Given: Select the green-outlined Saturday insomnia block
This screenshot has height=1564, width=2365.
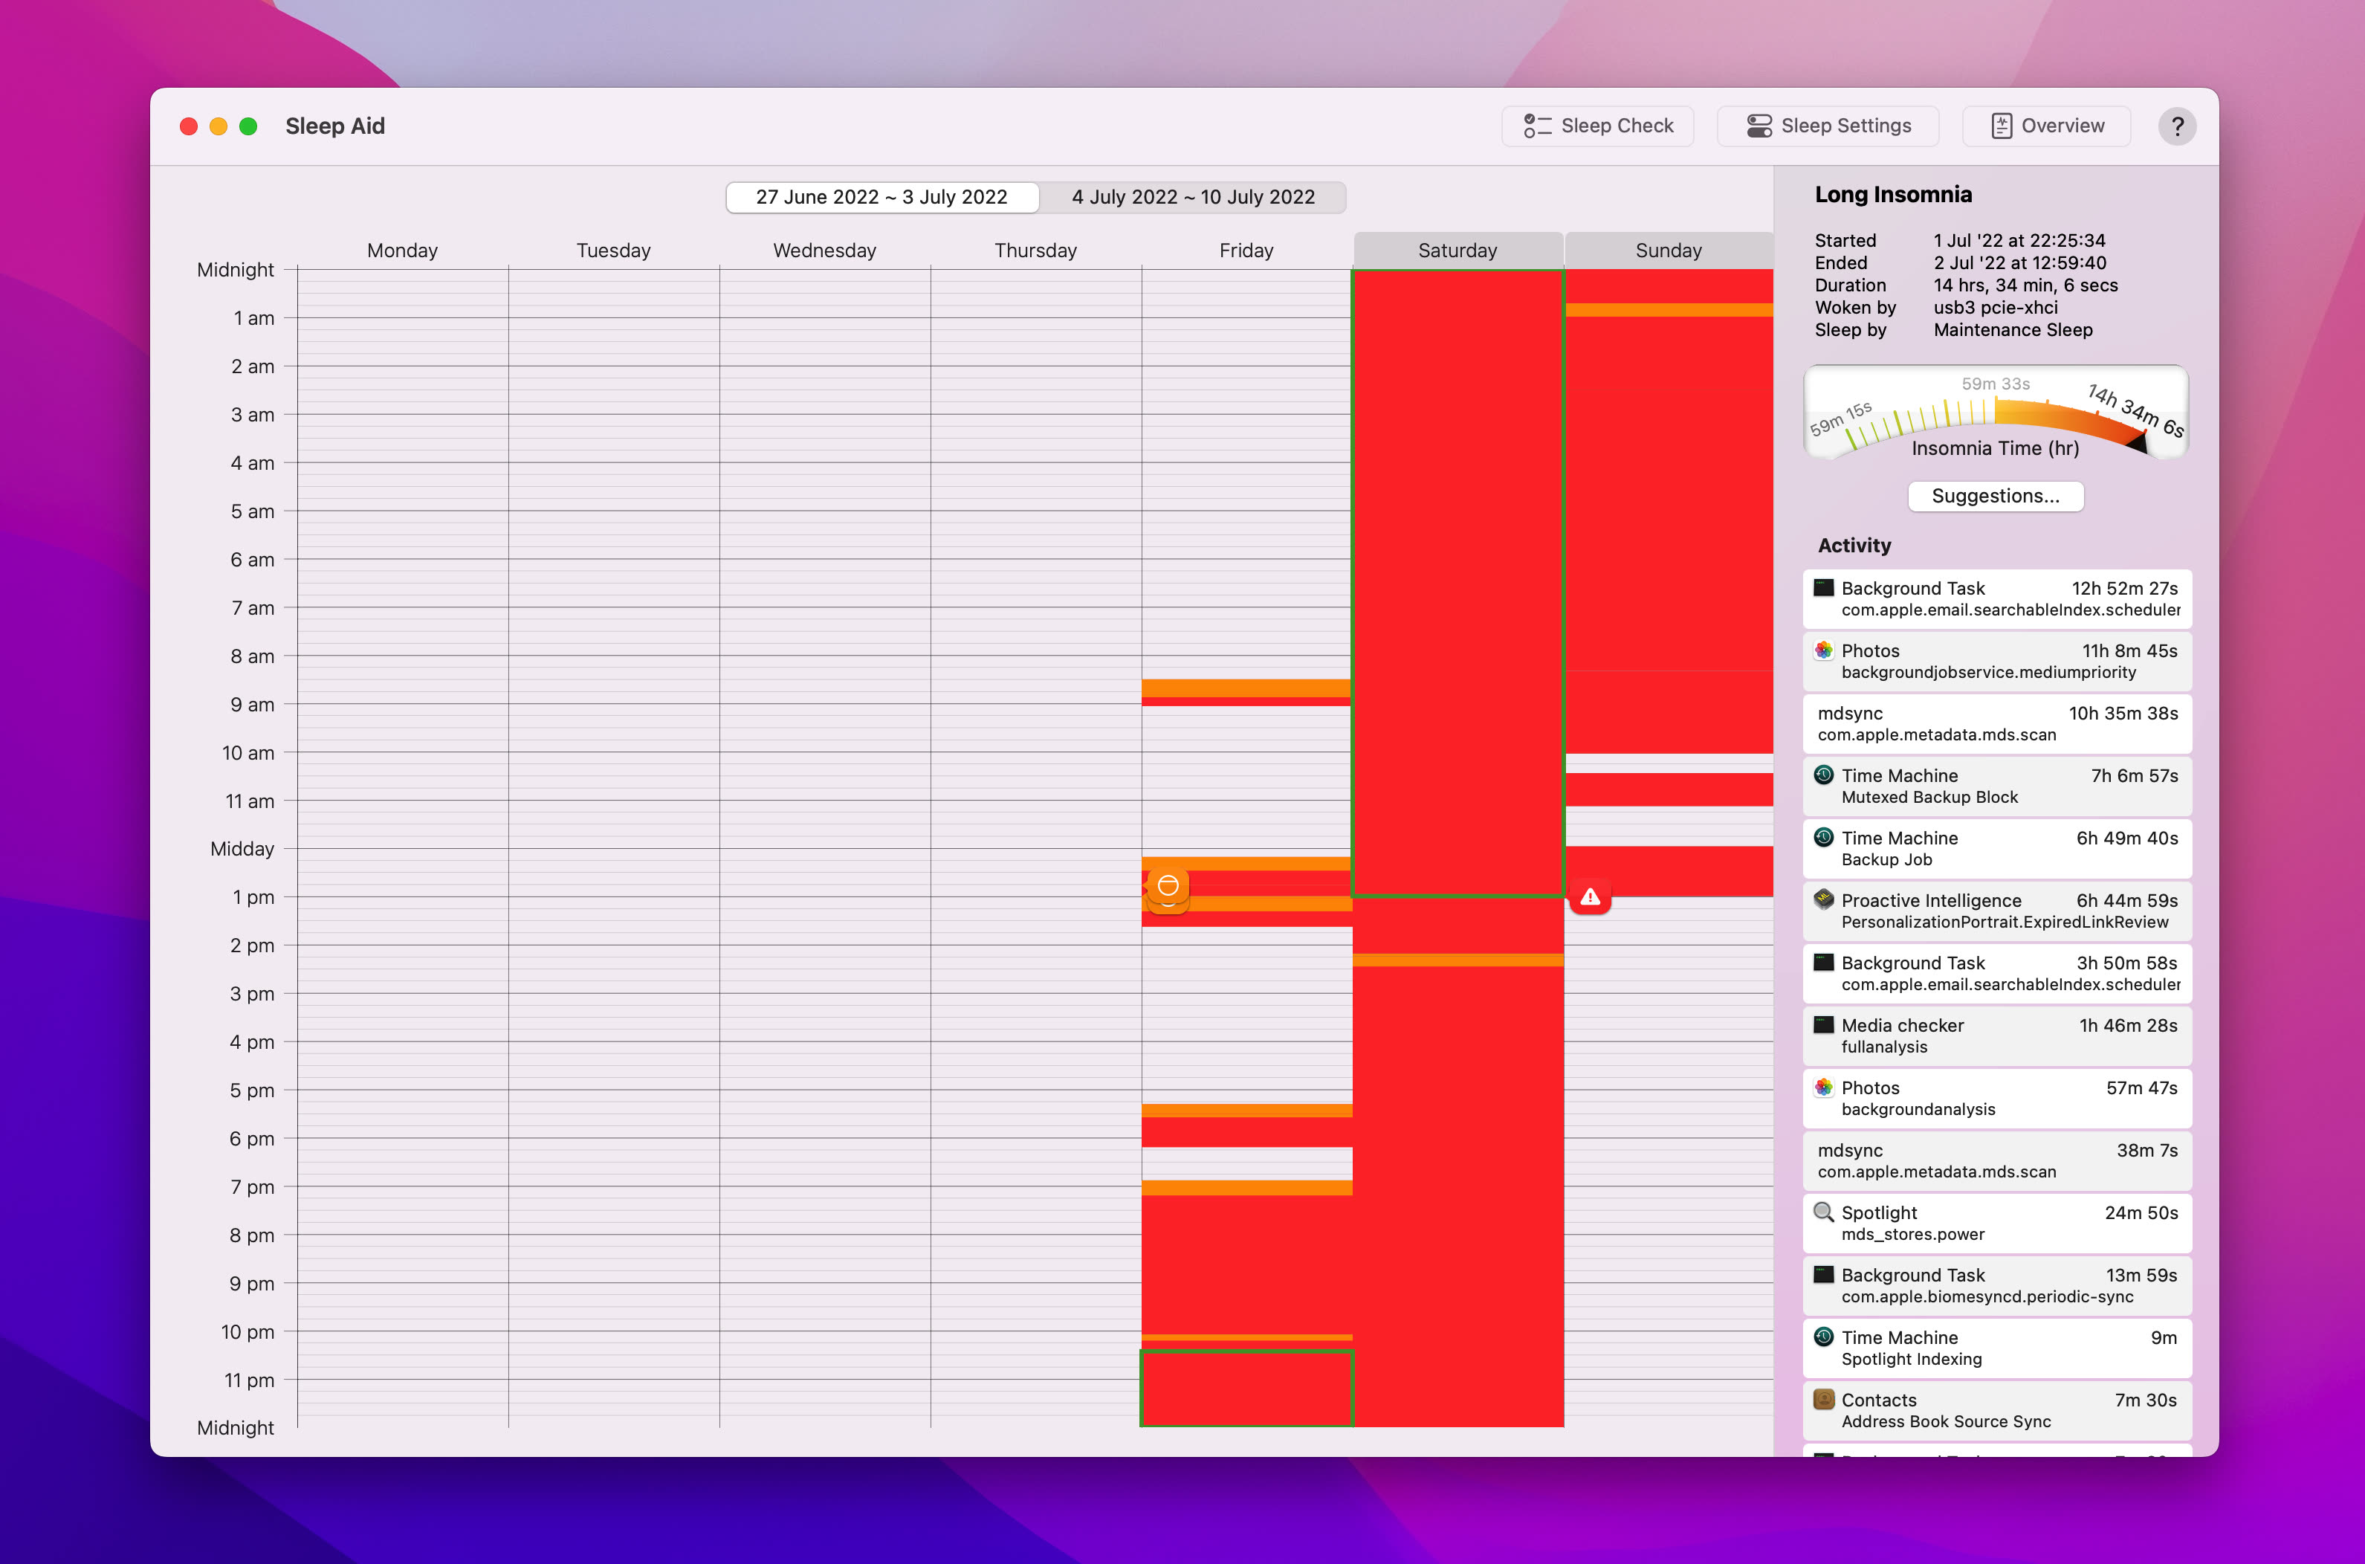Looking at the screenshot, I should click(1457, 583).
